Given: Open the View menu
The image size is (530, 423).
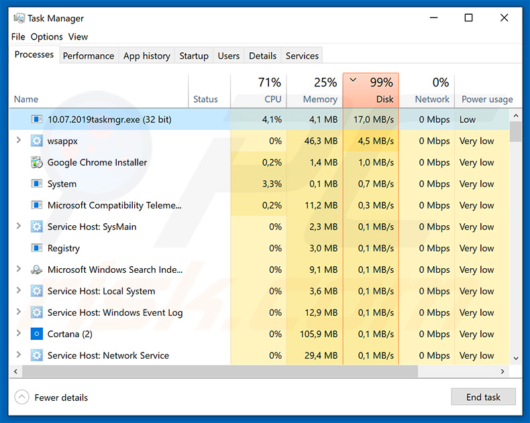Looking at the screenshot, I should [x=78, y=36].
